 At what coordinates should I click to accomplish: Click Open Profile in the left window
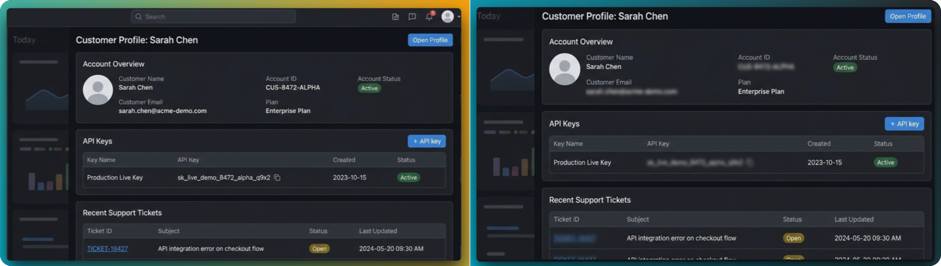click(x=430, y=40)
